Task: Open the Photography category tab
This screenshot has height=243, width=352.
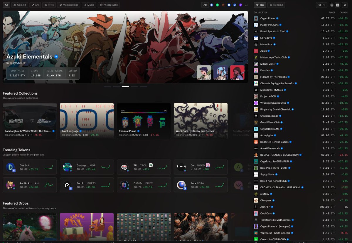Action: click(109, 5)
